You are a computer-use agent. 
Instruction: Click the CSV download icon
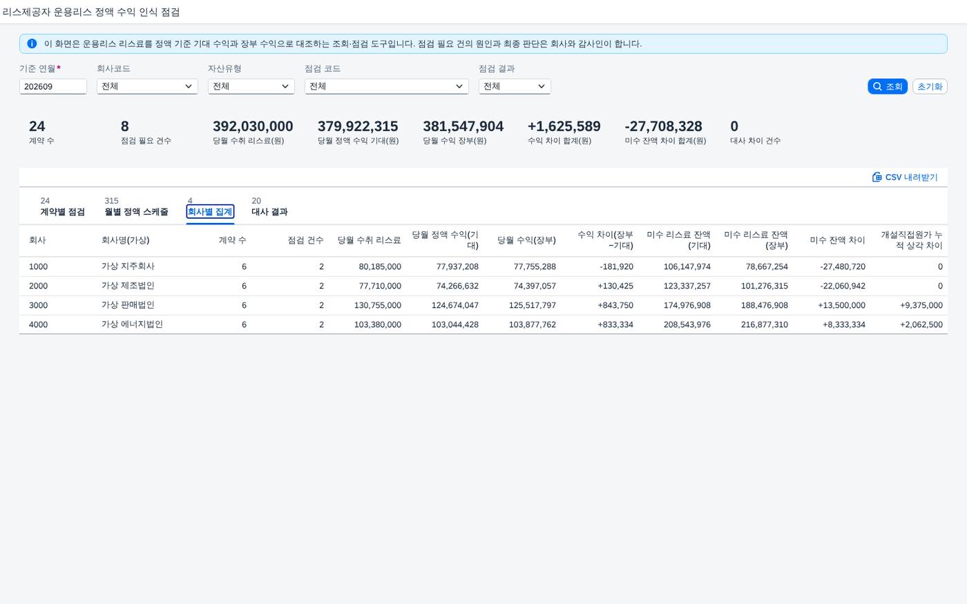(877, 177)
